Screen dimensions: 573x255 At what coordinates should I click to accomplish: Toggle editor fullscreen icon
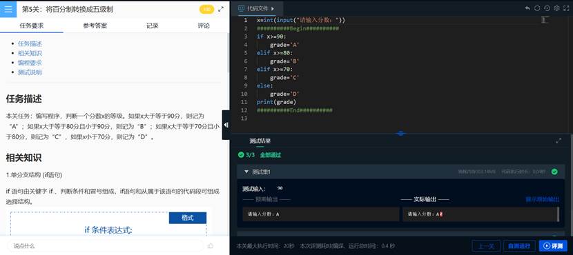point(566,8)
